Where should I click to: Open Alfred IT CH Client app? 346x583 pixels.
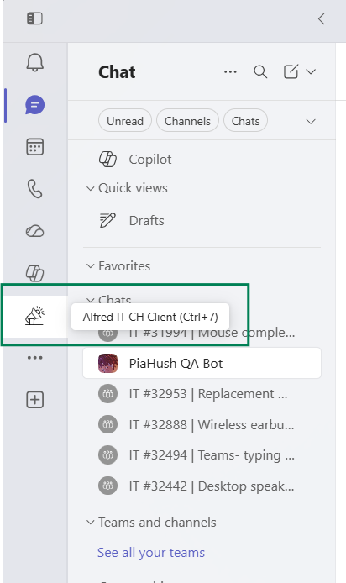tap(35, 316)
